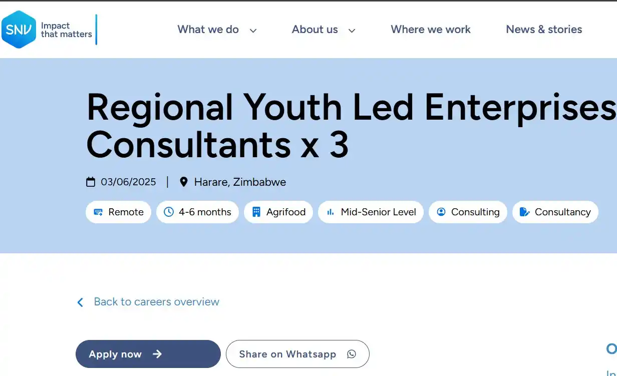
Task: Click the SNV hexagon logo
Action: tap(19, 30)
